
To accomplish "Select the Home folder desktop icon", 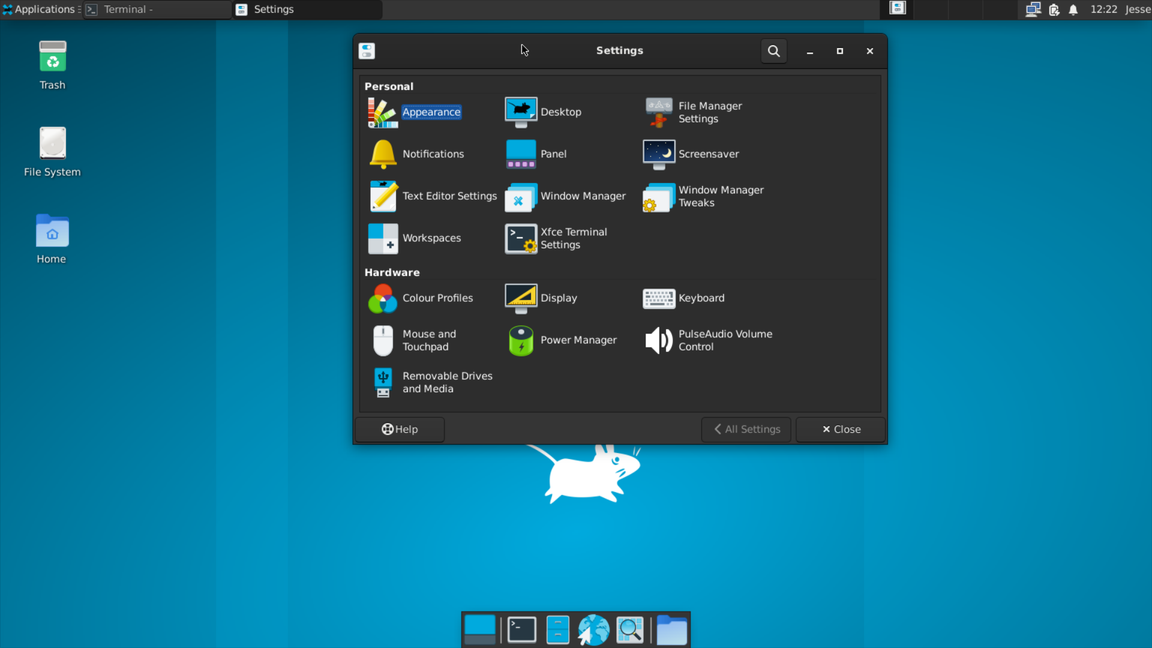I will point(52,239).
